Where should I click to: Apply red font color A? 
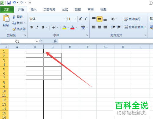(73, 27)
